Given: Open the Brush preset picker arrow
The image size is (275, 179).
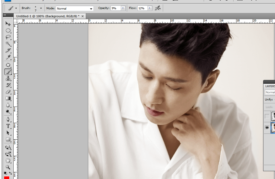Looking at the screenshot, I should pyautogui.click(x=41, y=8).
